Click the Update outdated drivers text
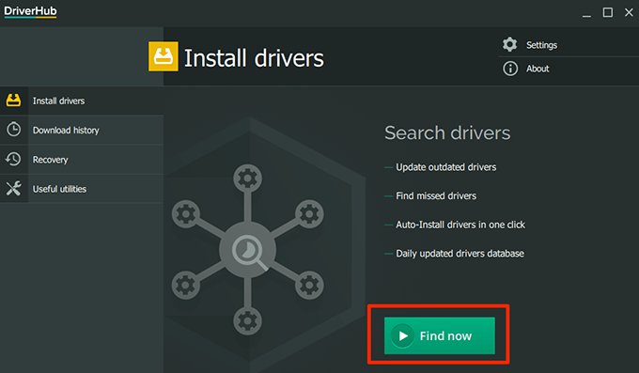 446,167
